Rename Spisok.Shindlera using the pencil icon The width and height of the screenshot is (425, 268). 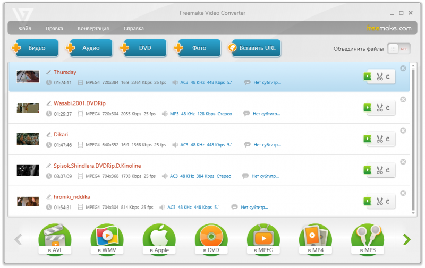point(48,166)
